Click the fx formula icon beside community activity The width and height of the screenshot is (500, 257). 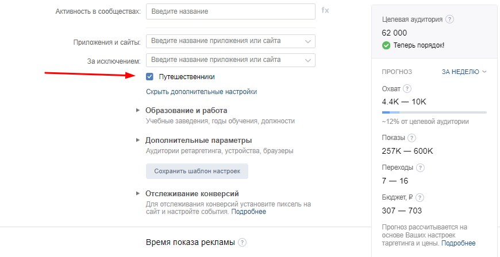coord(325,10)
